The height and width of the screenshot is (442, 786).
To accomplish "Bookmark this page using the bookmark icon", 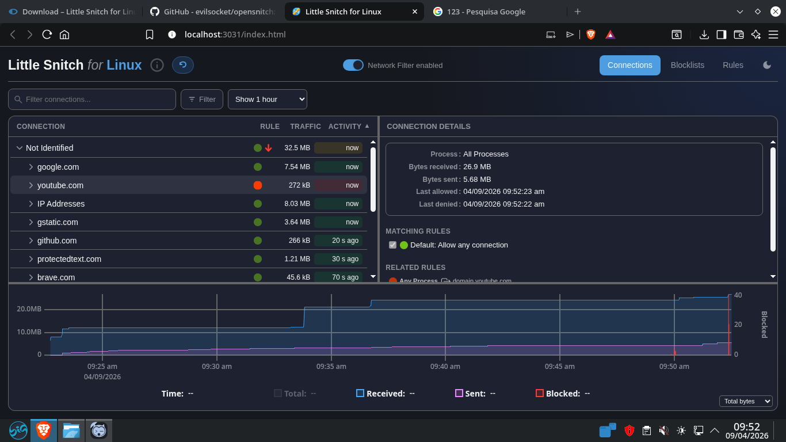I will click(150, 35).
